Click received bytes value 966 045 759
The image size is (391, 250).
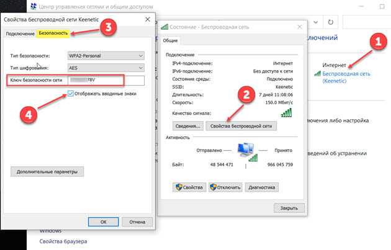[280, 164]
